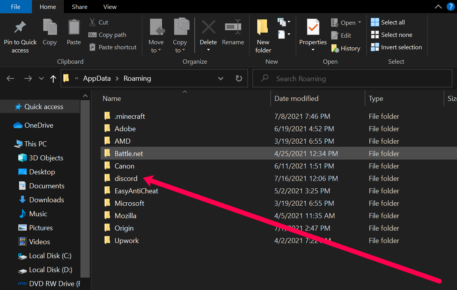Open Videos in the sidebar
Viewport: 457px width, 290px height.
34,241
